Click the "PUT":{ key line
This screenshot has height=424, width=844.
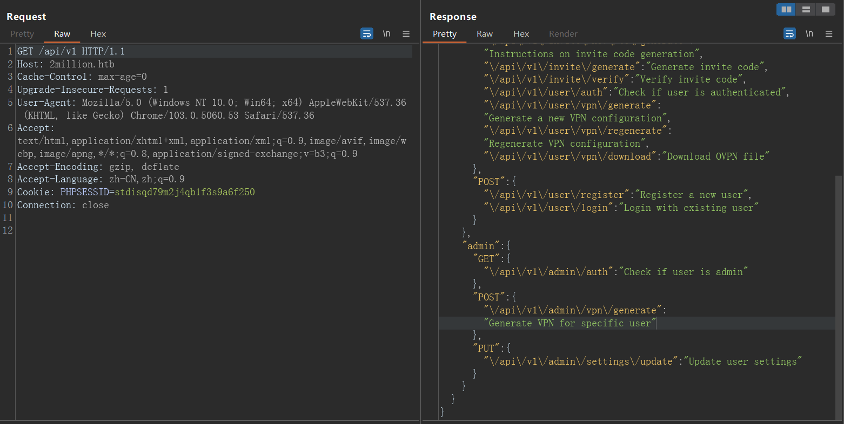tap(492, 348)
